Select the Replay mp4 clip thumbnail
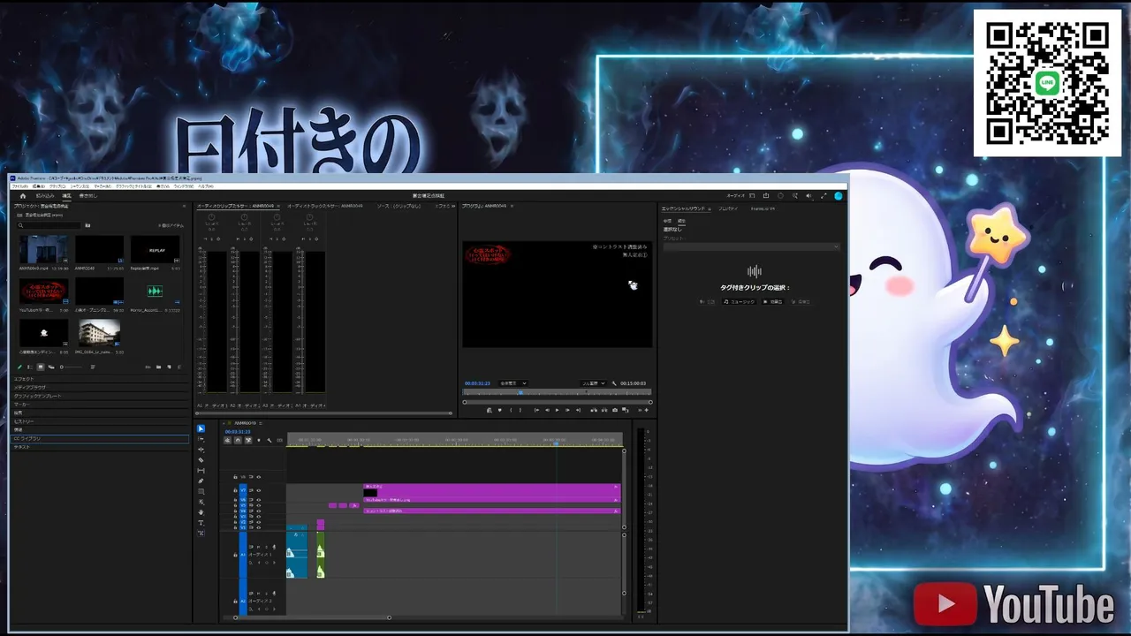 (x=155, y=250)
